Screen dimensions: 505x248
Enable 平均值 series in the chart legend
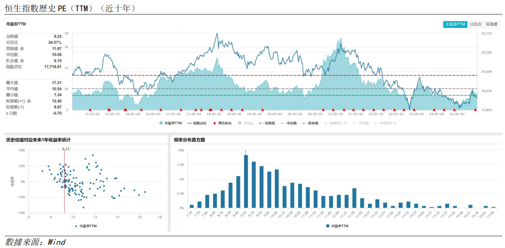pos(360,123)
